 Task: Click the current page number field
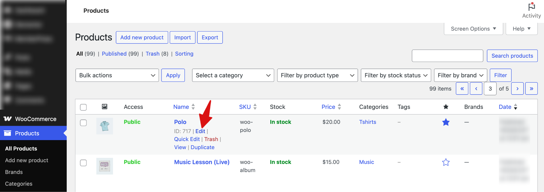click(490, 88)
